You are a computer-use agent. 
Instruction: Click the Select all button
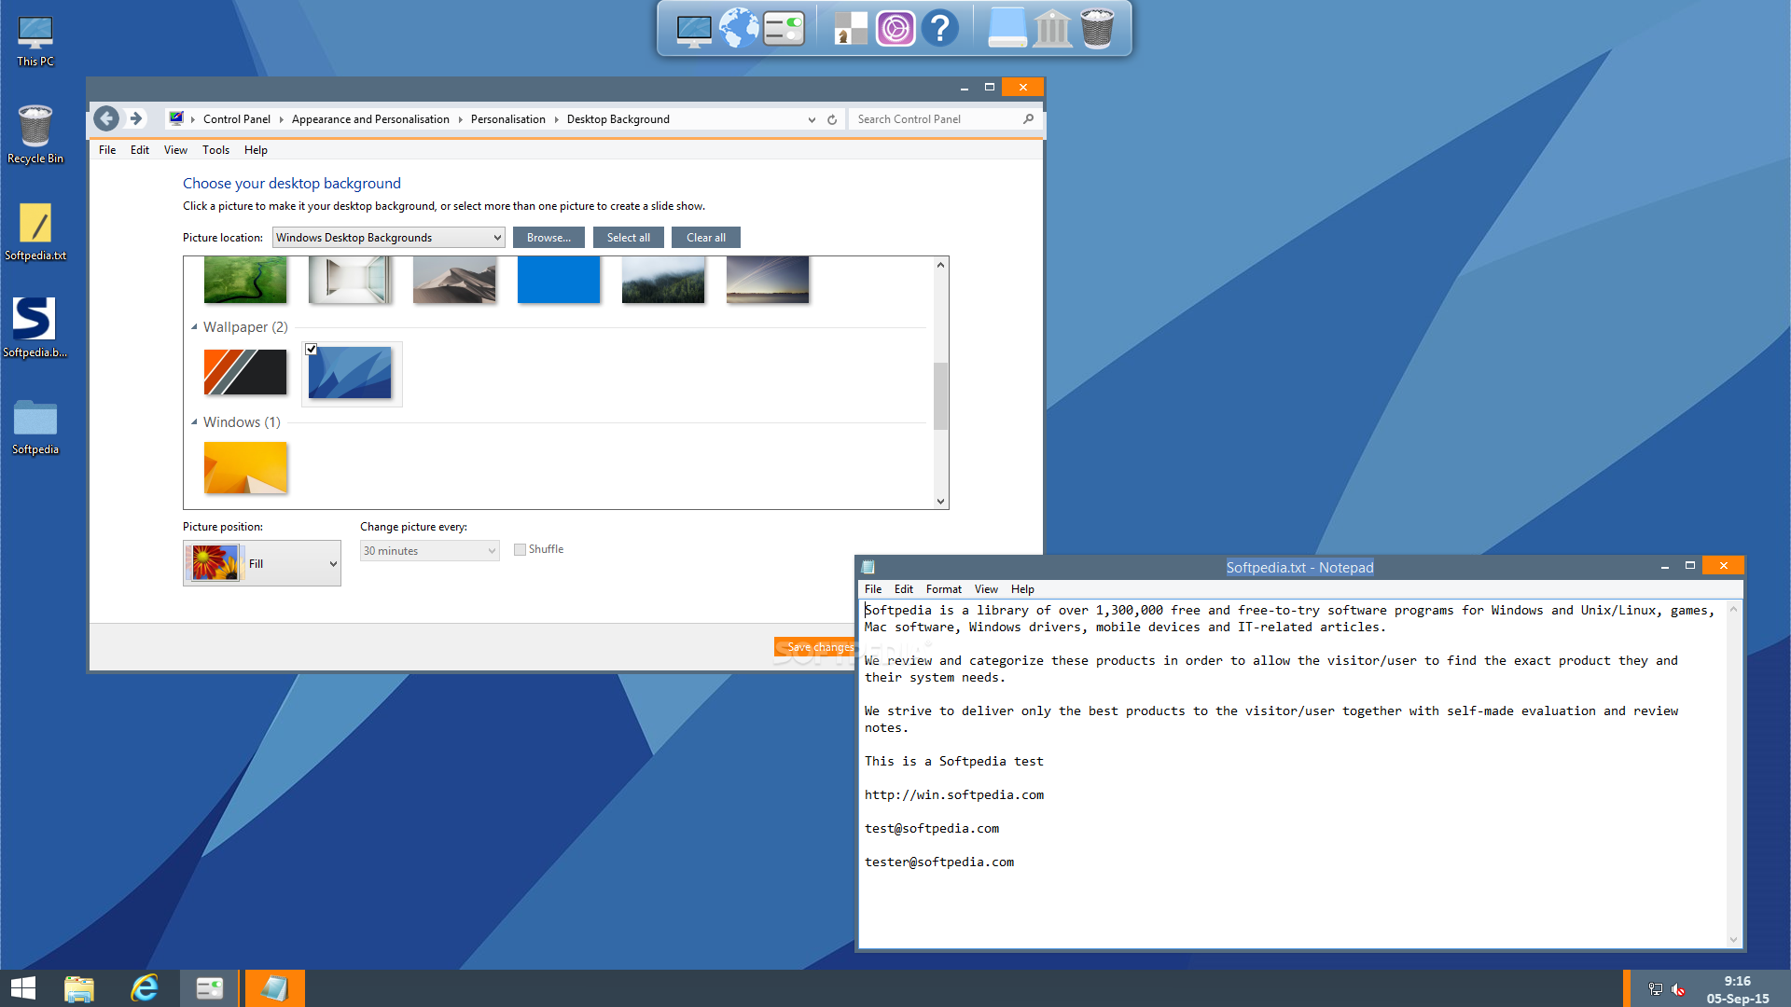(628, 238)
